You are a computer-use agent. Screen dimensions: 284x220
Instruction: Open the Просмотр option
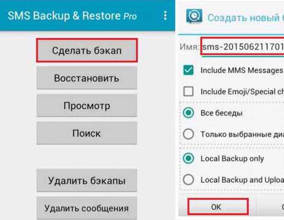87,106
